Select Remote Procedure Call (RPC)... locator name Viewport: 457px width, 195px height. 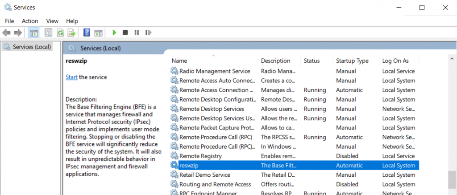click(217, 146)
